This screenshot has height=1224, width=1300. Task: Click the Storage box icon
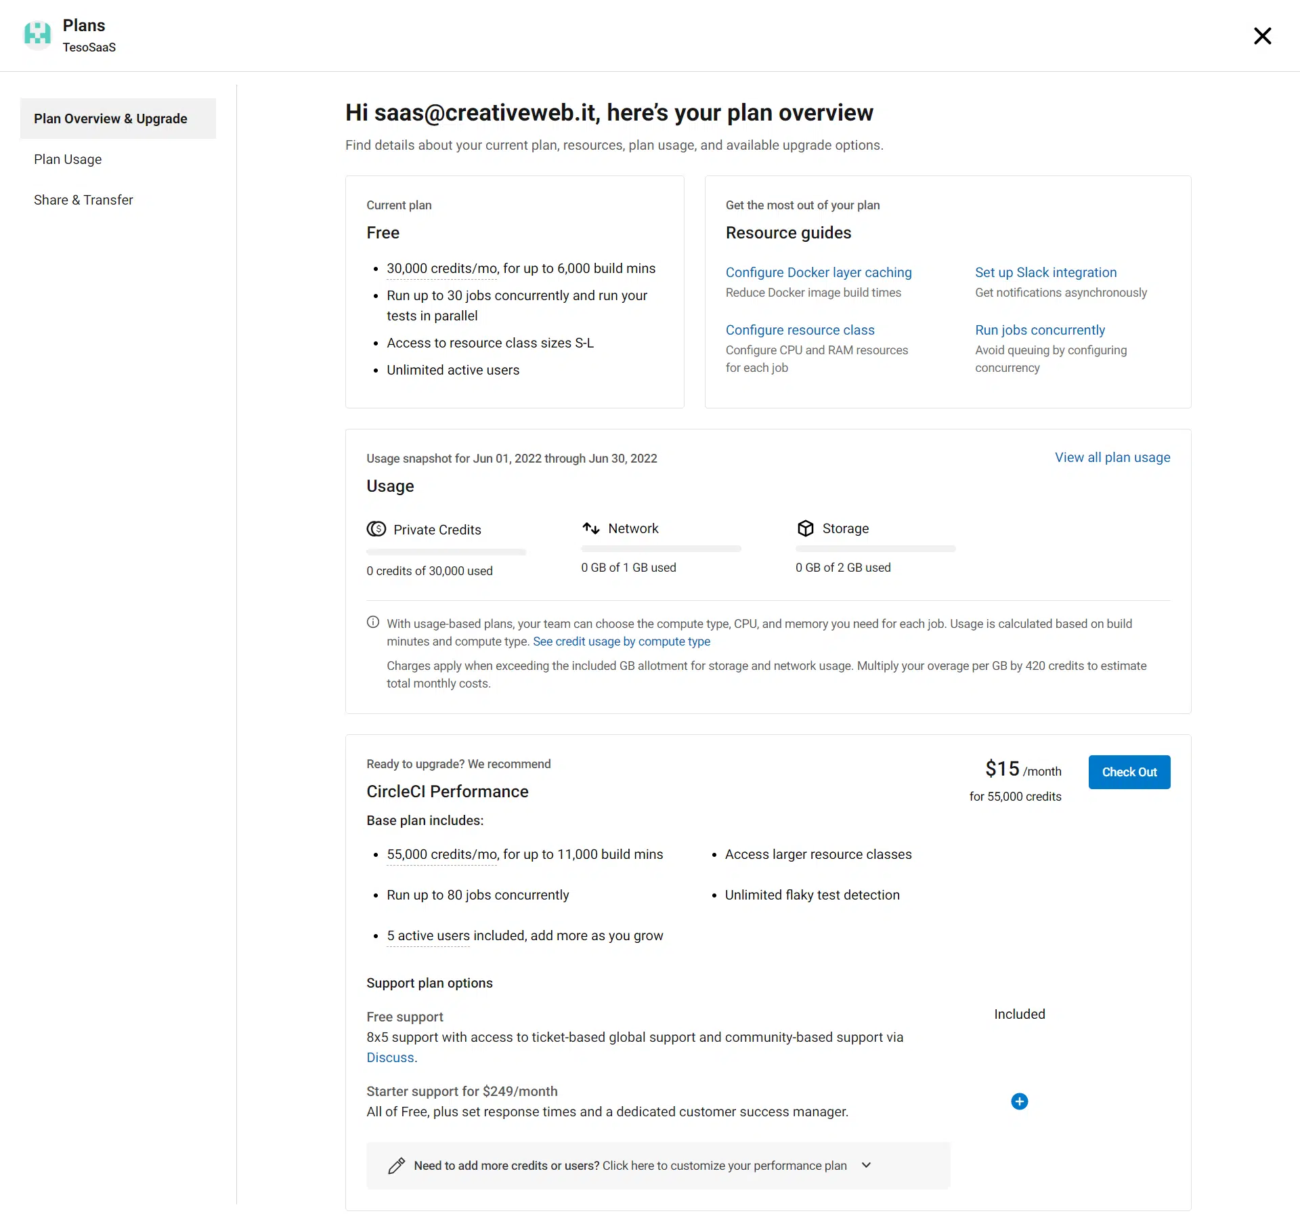coord(805,528)
